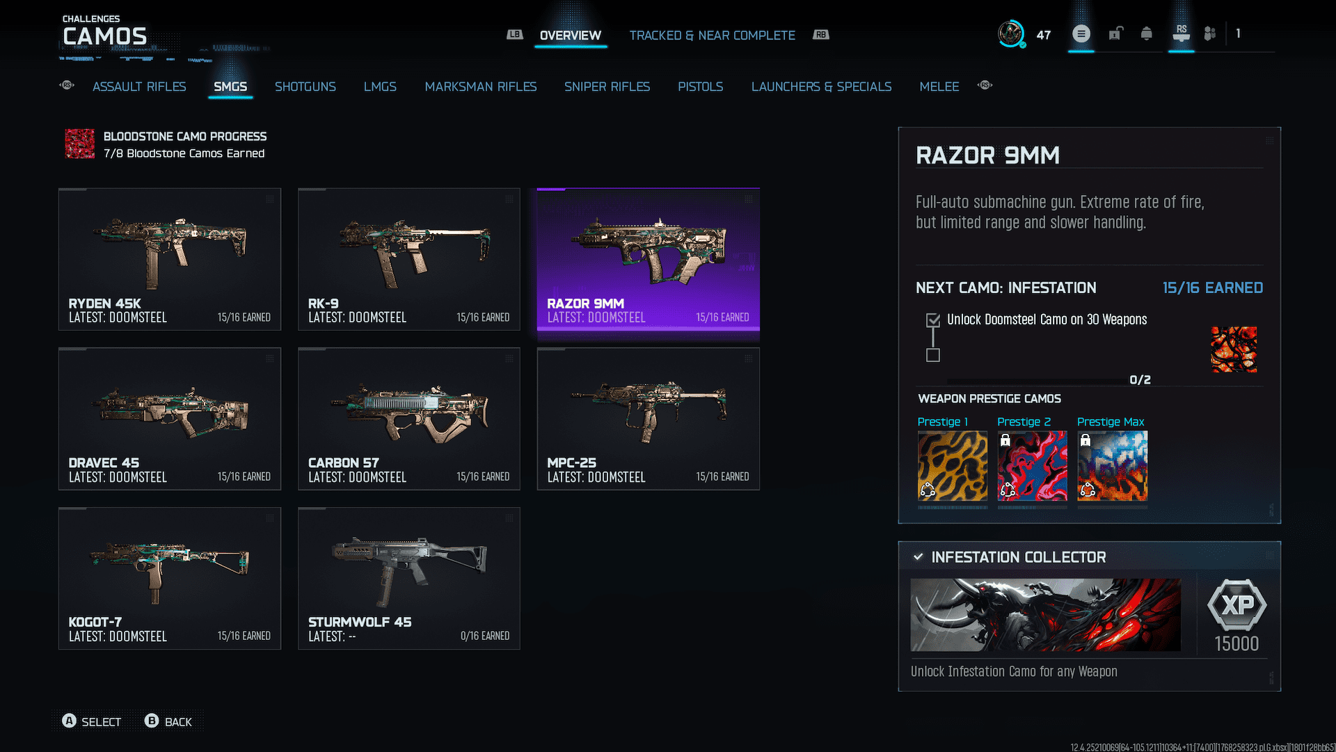Open the player profile emblem
Image resolution: width=1336 pixels, height=752 pixels.
[1011, 34]
